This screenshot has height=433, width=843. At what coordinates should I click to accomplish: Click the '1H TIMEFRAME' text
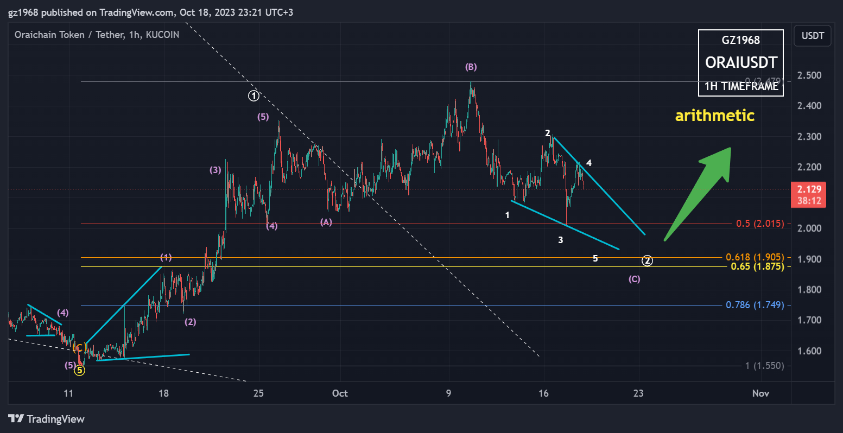(x=741, y=86)
